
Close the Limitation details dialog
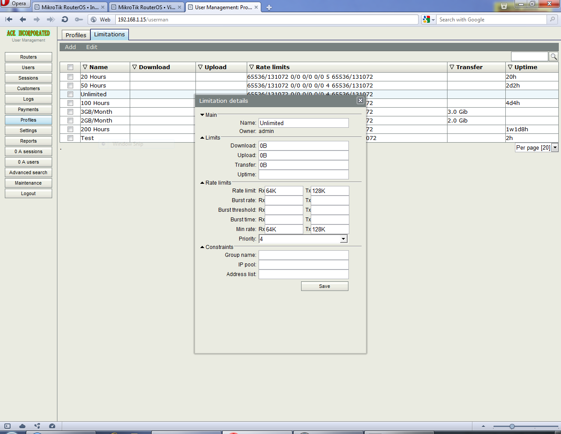360,101
